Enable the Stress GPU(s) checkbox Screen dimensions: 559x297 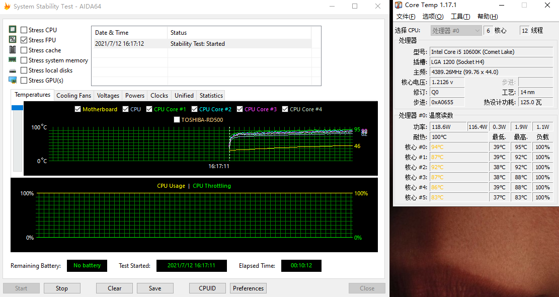24,80
